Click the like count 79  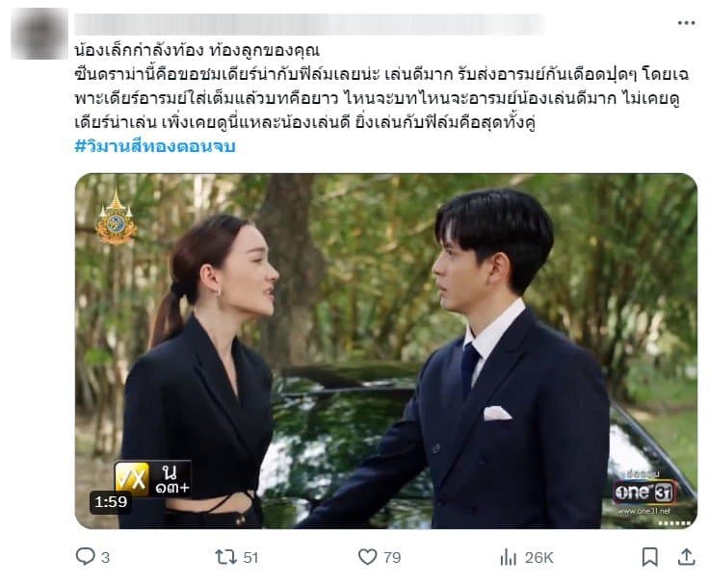[x=392, y=558]
